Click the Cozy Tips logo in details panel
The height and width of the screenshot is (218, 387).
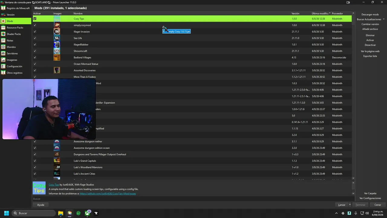39,188
